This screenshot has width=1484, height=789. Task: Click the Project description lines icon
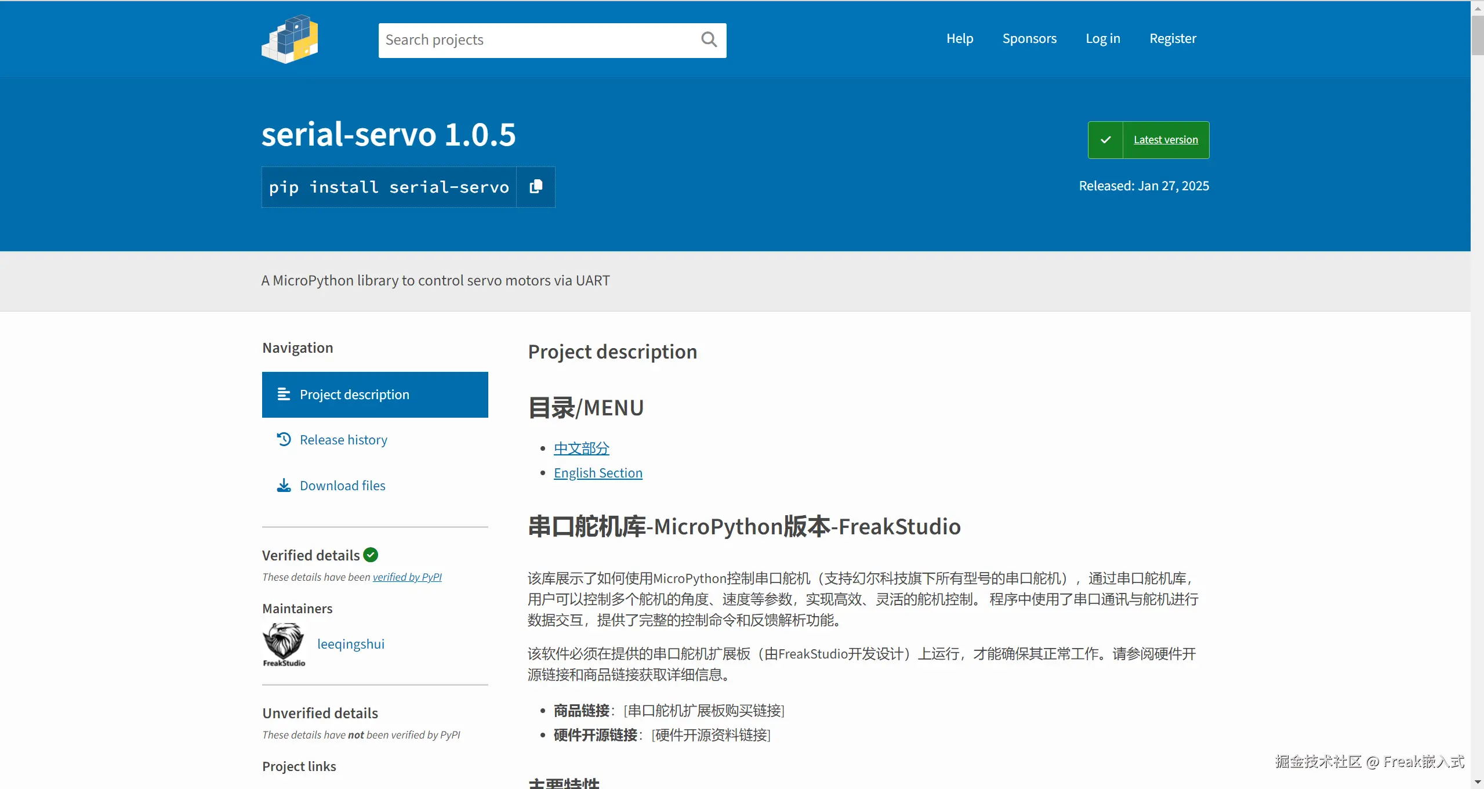(x=284, y=395)
